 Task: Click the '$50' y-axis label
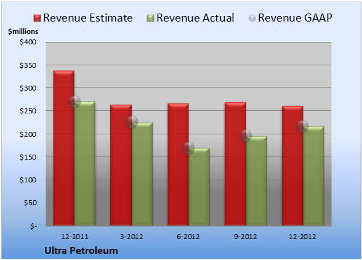tap(30, 203)
